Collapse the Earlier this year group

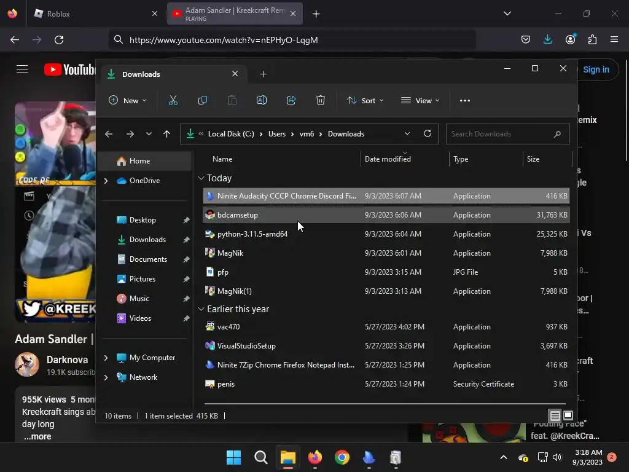coord(201,309)
